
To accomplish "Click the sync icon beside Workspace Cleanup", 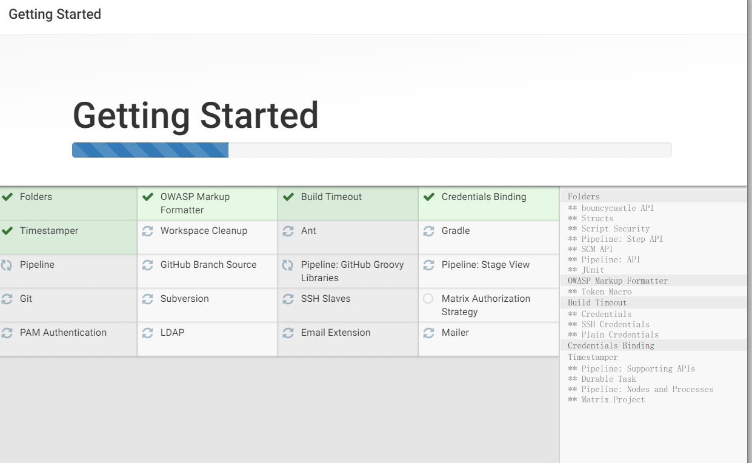I will (148, 231).
